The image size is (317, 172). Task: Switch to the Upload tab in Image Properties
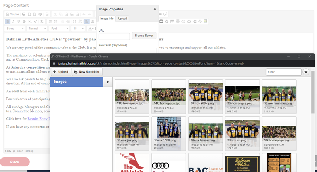pyautogui.click(x=123, y=19)
